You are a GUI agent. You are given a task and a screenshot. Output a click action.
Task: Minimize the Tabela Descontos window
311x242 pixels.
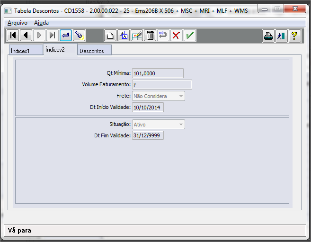pyautogui.click(x=265, y=9)
